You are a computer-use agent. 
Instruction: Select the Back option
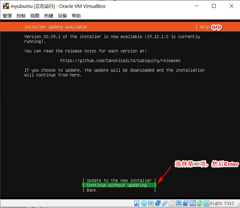[119, 190]
